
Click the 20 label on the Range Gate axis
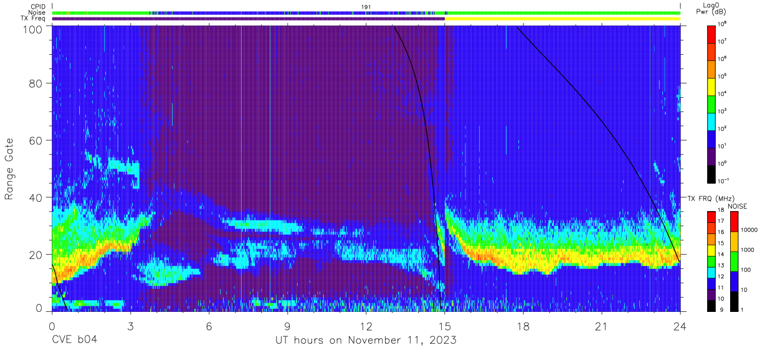36,255
